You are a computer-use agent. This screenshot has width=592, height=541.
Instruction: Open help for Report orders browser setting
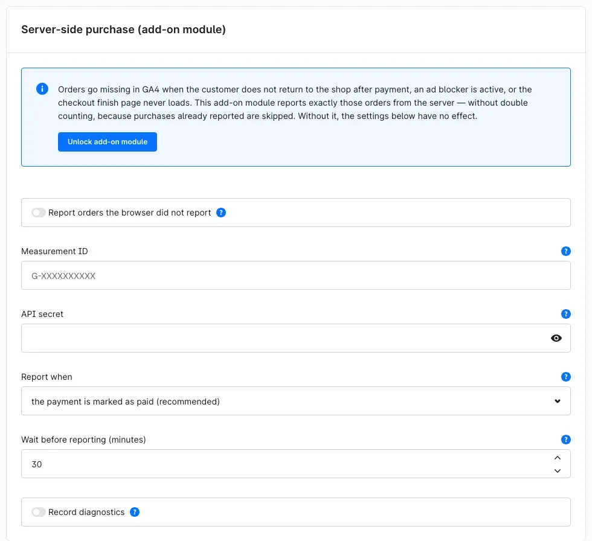[x=221, y=213]
